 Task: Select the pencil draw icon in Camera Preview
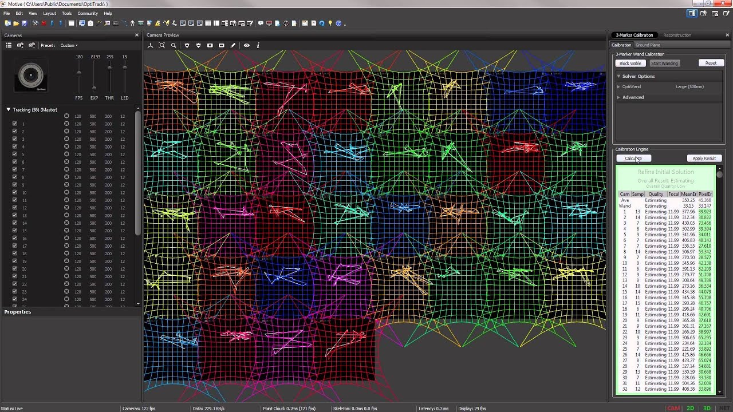[x=233, y=45]
